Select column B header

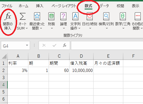point(39,56)
